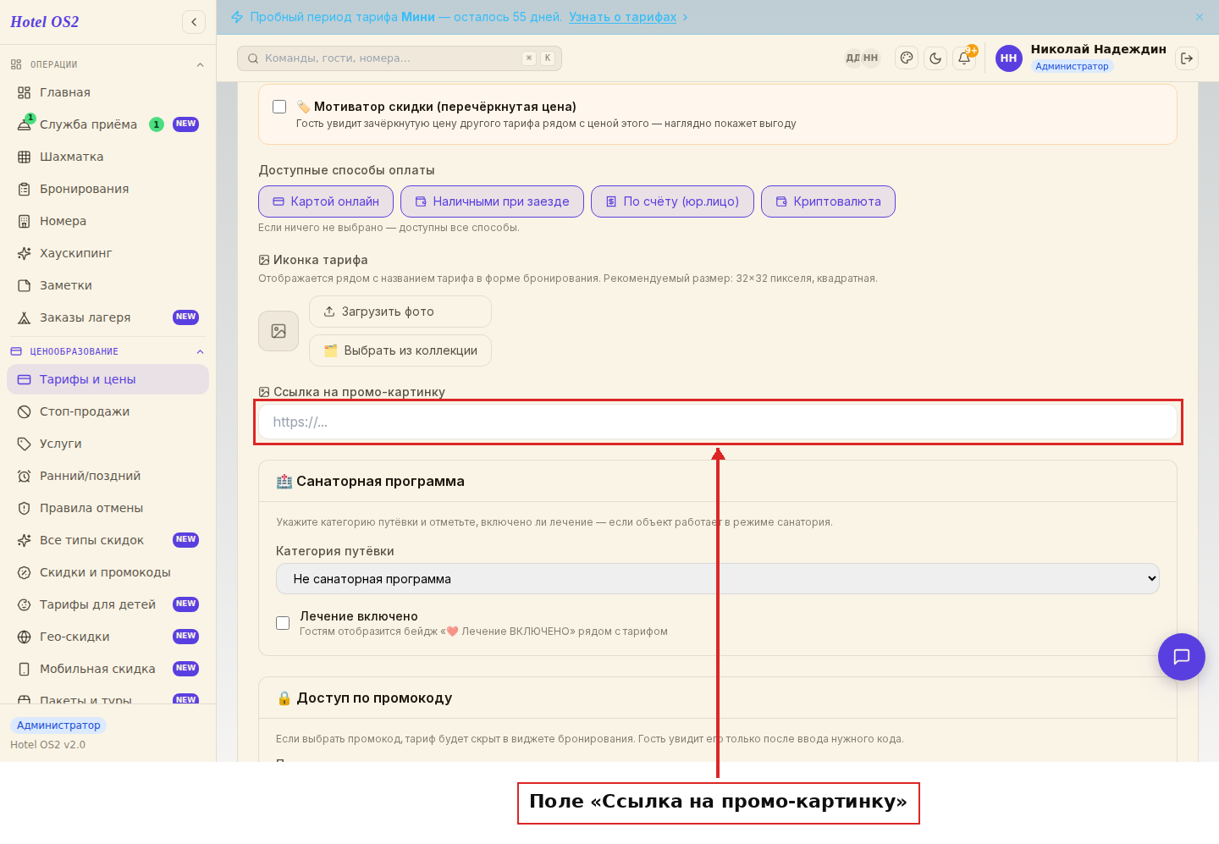Click the Hotel OS2 logo

44,22
